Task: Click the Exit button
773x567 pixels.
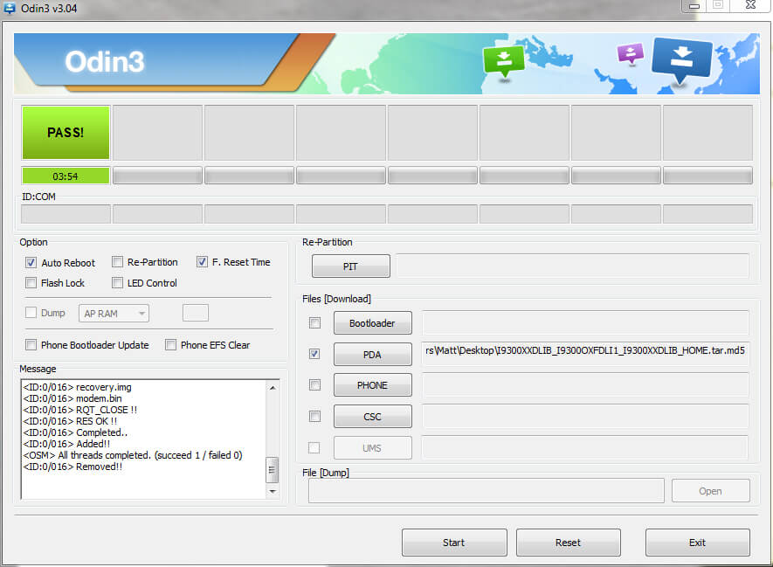Action: [x=698, y=543]
